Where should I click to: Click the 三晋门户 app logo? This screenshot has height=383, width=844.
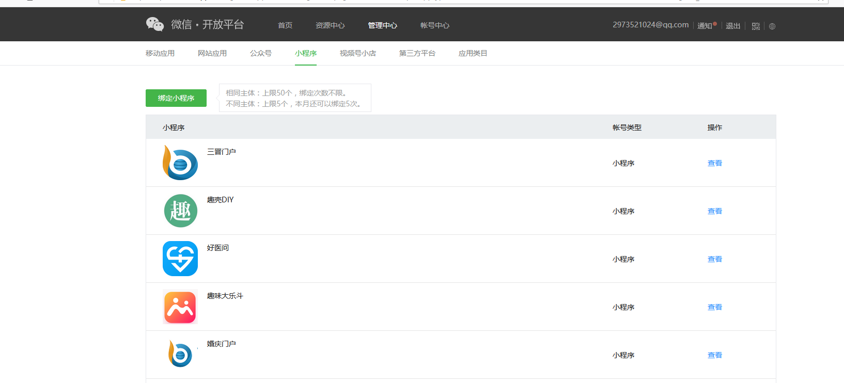[180, 163]
